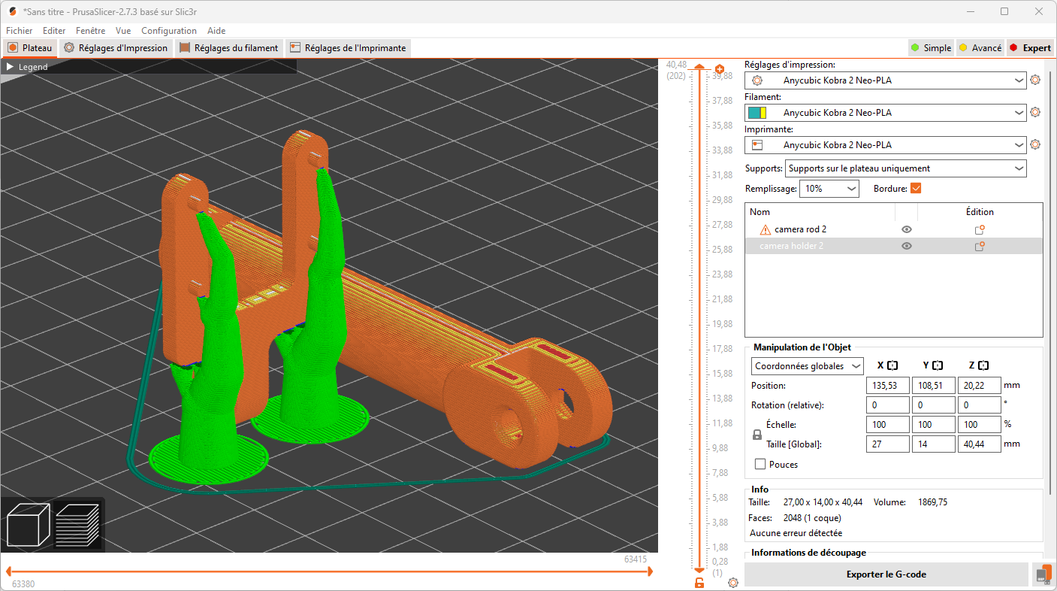Viewport: 1057px width, 591px height.
Task: Switch to Réglages du filament tab
Action: coord(229,47)
